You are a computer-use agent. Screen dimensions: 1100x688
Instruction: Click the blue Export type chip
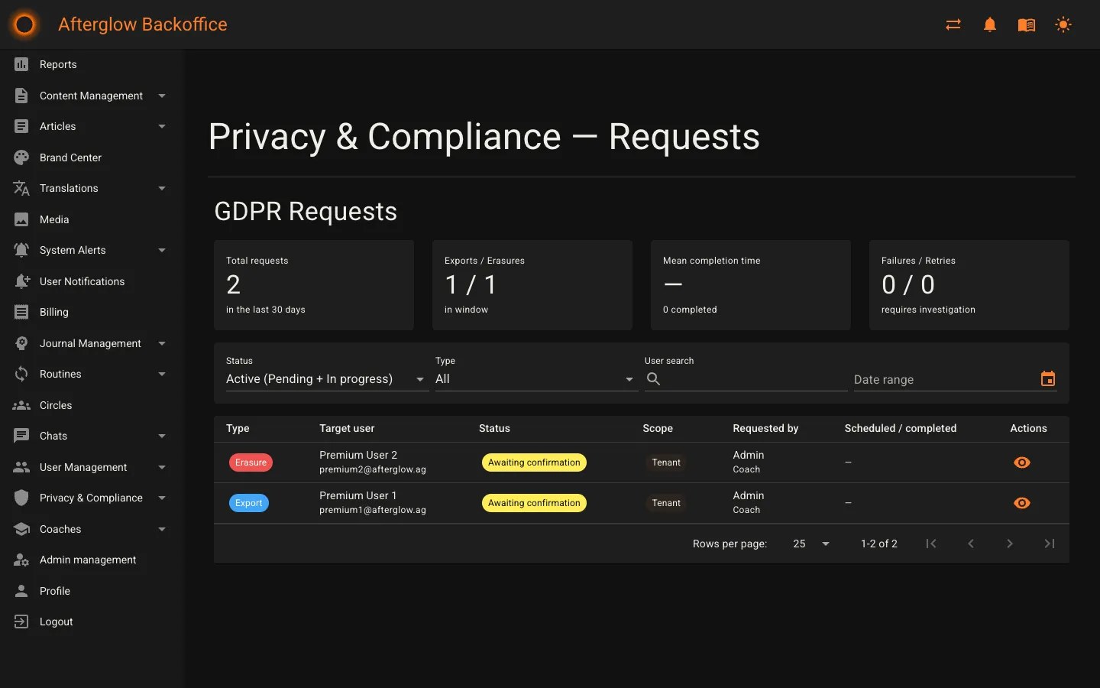tap(249, 503)
